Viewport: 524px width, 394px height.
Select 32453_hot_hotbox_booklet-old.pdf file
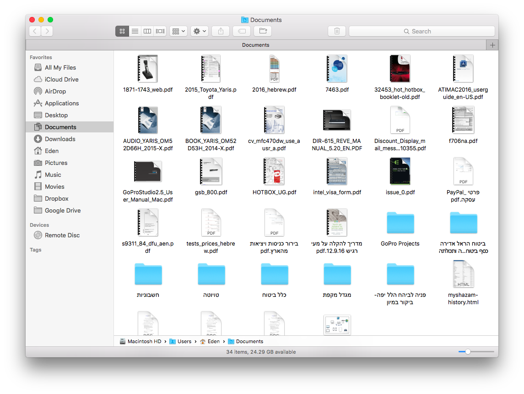(400, 69)
